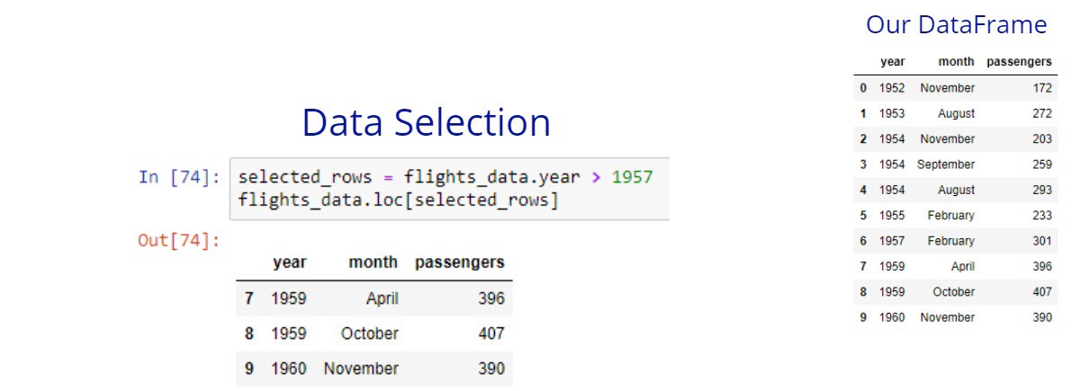
Task: Click the April cell in the output table
Action: point(382,298)
